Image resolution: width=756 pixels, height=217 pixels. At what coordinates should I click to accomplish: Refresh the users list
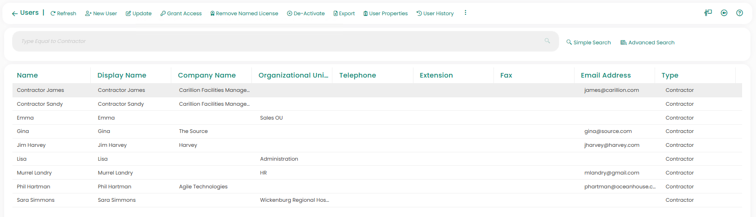click(63, 13)
